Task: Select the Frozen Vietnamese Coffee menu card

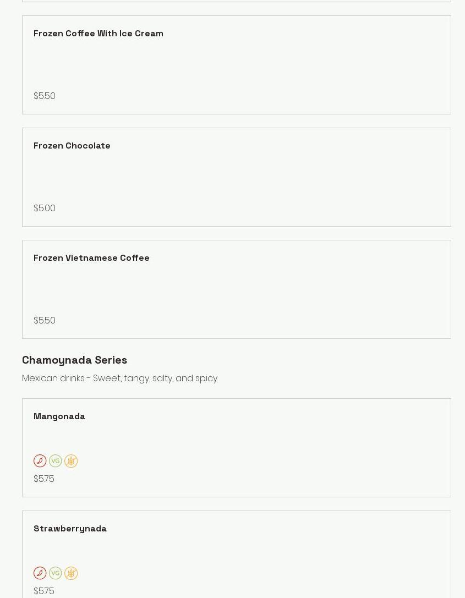Action: coord(237,289)
